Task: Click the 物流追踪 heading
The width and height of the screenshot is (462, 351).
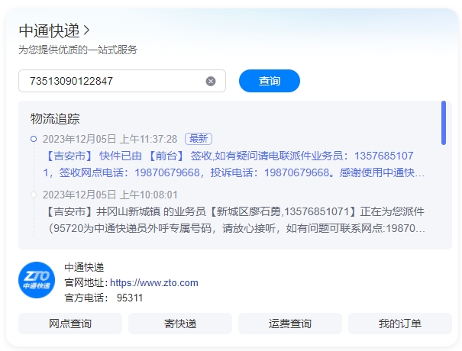Action: [55, 119]
